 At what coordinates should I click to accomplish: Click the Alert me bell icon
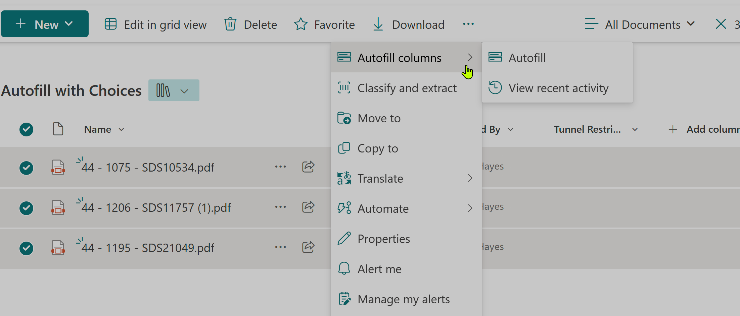(344, 268)
